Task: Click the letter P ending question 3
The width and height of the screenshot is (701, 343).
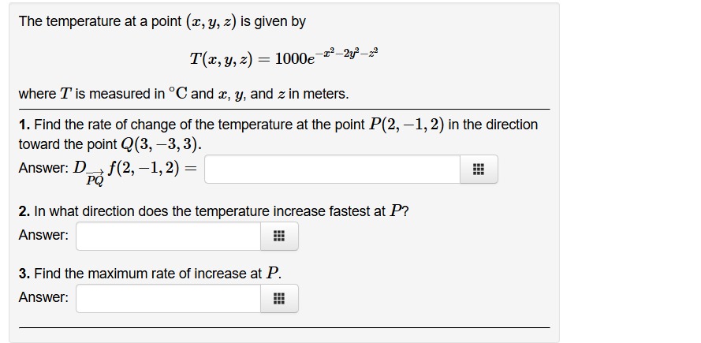Action: coord(272,274)
